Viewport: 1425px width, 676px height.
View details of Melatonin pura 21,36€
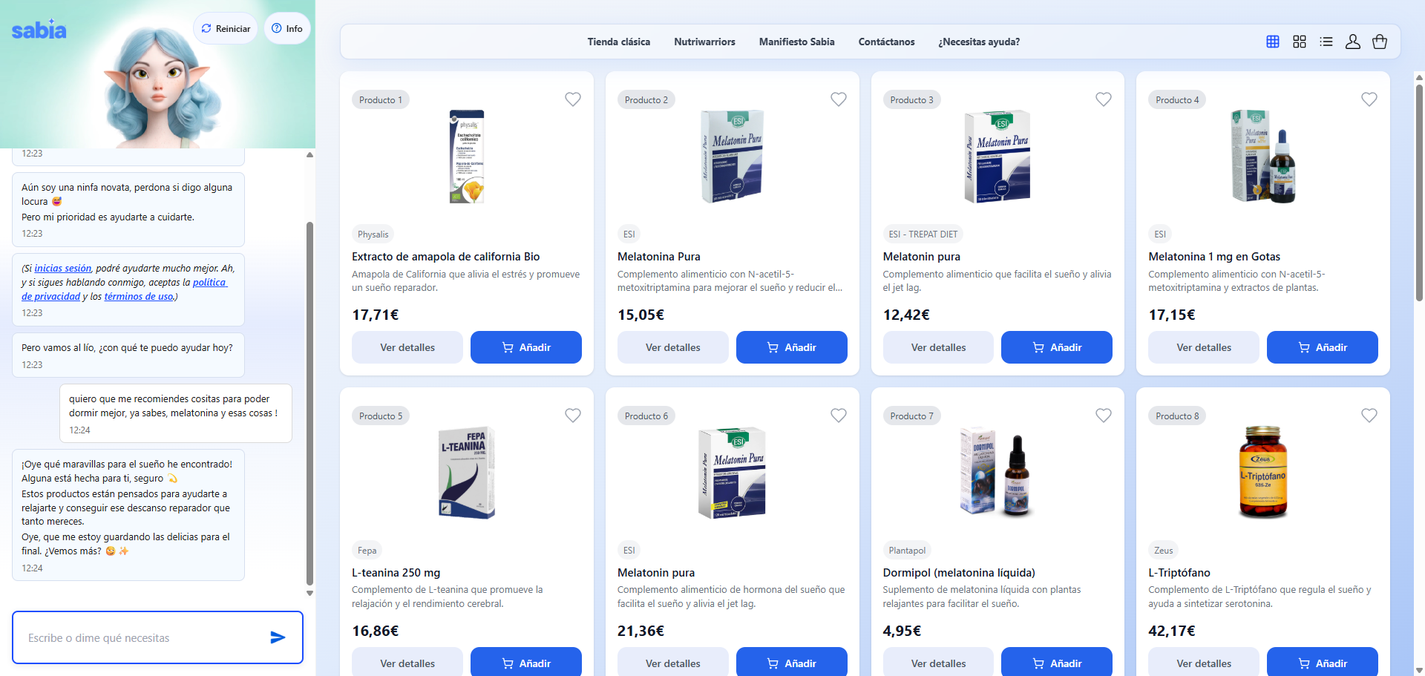point(673,663)
